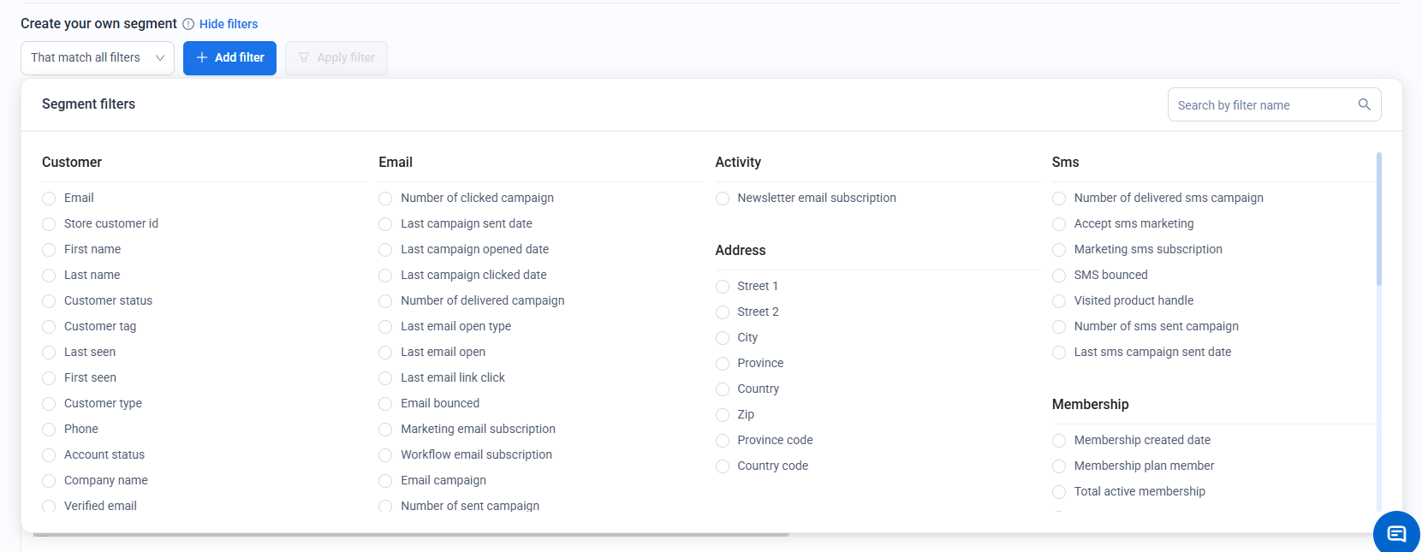Click the vertical scrollbar in filters panel
This screenshot has height=552, width=1422.
point(1378,219)
